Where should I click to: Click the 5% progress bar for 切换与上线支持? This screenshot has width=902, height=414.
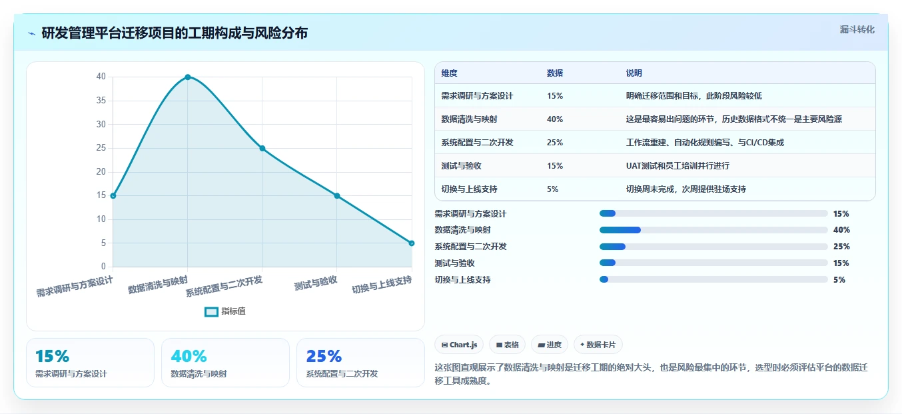tap(713, 280)
